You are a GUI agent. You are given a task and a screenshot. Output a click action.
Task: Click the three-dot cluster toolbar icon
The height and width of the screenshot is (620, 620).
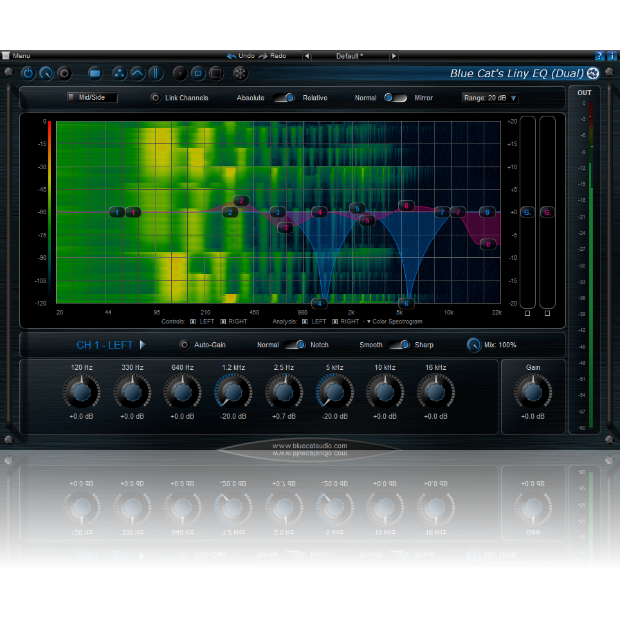coord(120,73)
